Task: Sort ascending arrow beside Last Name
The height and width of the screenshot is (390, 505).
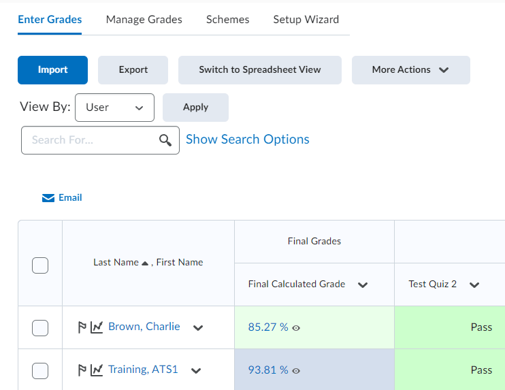Action: click(x=145, y=263)
